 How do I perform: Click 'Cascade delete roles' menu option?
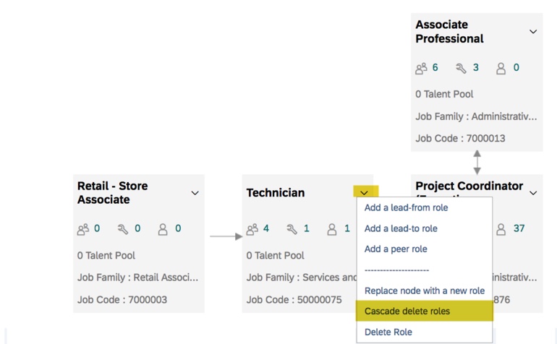407,311
